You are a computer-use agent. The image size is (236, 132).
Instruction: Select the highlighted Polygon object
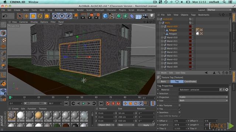pyautogui.click(x=173, y=30)
